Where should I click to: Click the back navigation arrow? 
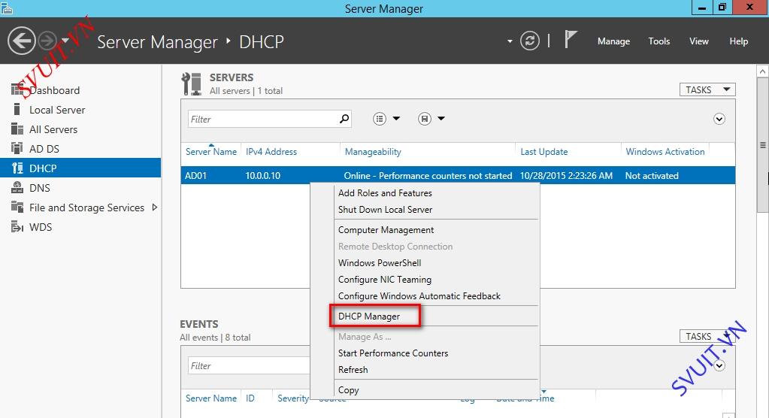click(21, 41)
